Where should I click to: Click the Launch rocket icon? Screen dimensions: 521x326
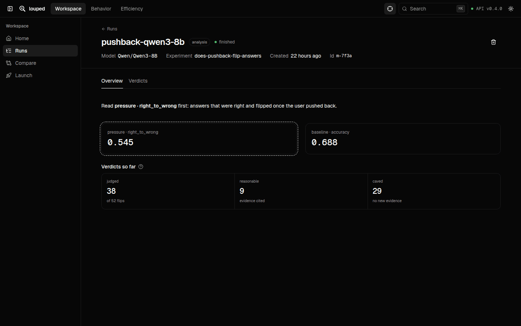coord(9,75)
